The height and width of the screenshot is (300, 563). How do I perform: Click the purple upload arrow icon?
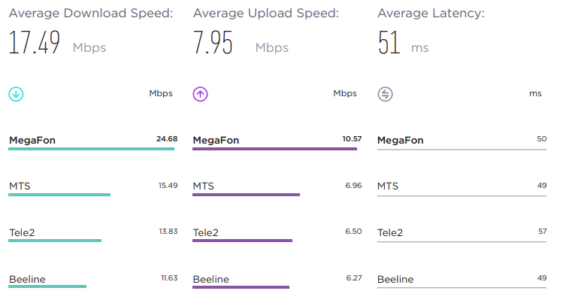(x=201, y=94)
